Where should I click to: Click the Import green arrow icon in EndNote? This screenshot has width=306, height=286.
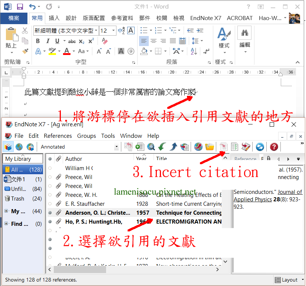(162, 147)
